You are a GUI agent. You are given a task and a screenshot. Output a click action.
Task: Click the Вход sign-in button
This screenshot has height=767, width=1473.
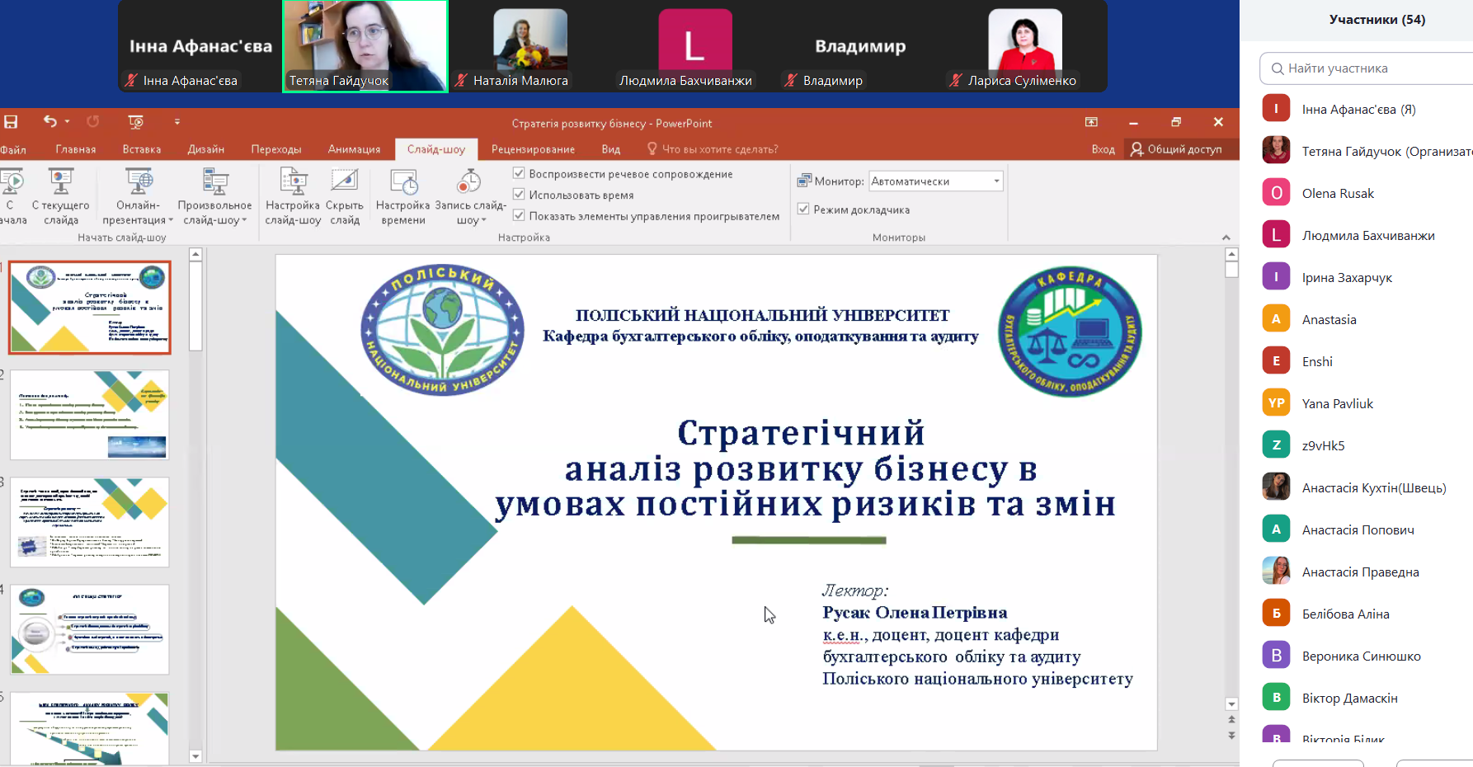[x=1103, y=149]
